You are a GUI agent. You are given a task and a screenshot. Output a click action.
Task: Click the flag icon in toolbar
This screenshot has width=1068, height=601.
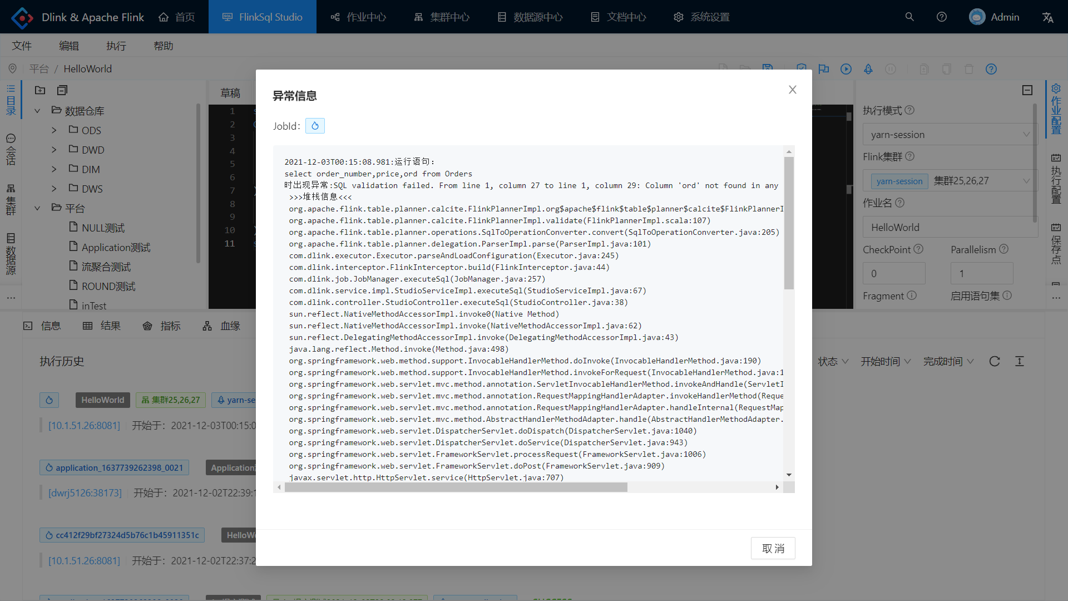point(824,69)
